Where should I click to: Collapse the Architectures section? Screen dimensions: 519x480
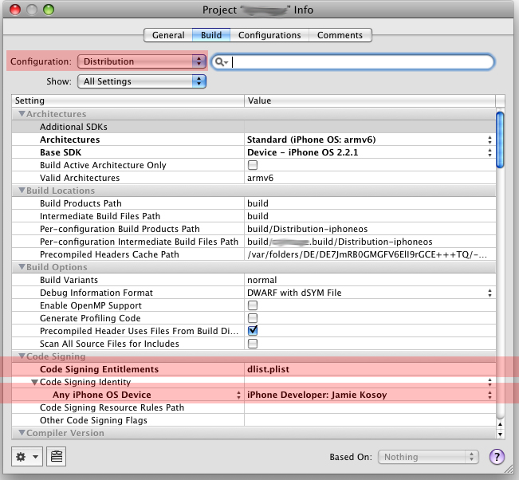tap(22, 114)
